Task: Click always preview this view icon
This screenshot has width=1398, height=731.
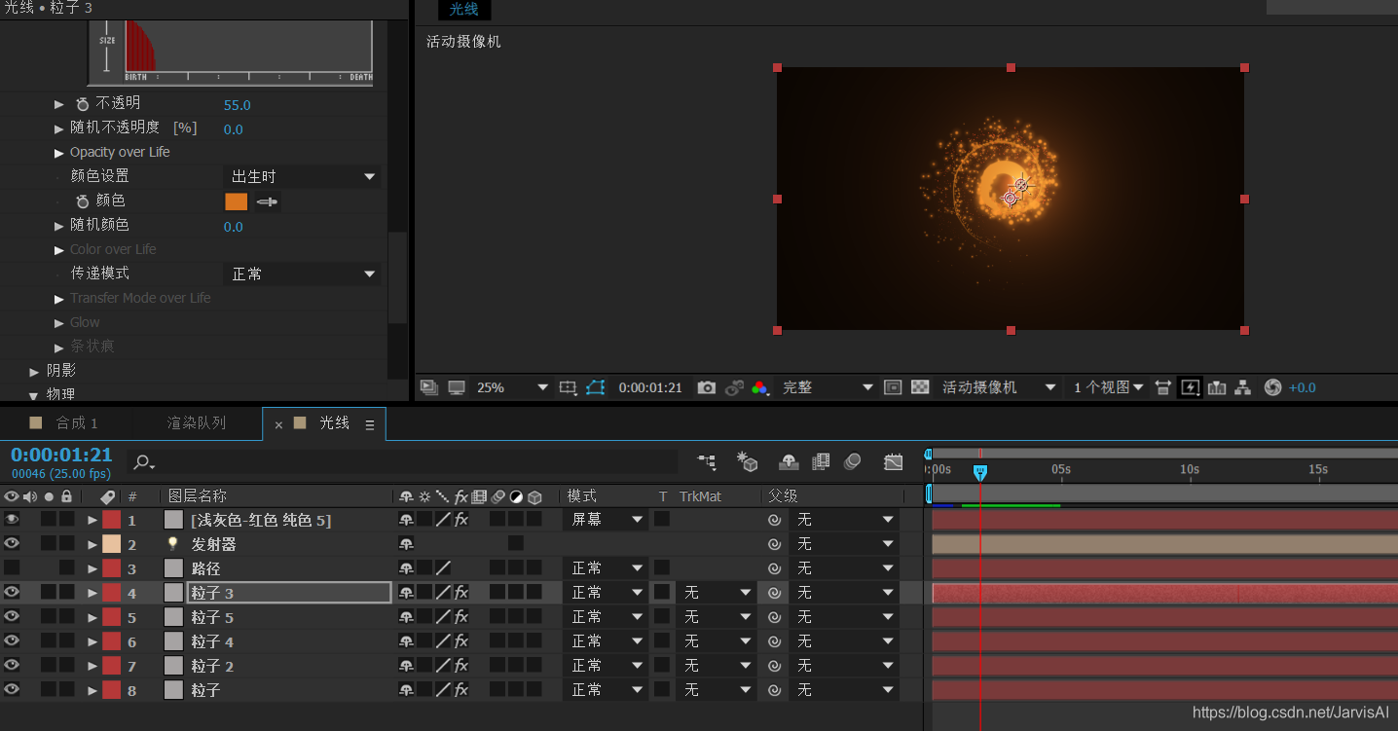Action: tap(429, 387)
